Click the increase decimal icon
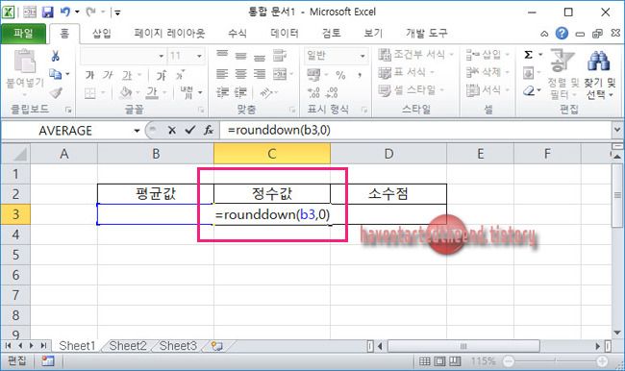Viewport: 625px width, 371px height. click(313, 93)
